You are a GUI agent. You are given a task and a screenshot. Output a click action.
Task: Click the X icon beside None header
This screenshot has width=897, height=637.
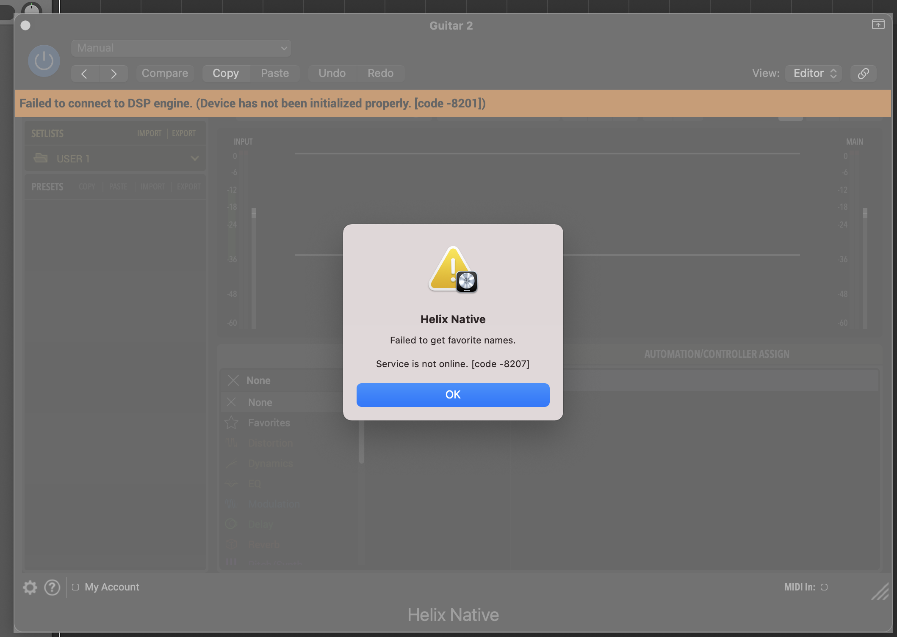233,380
